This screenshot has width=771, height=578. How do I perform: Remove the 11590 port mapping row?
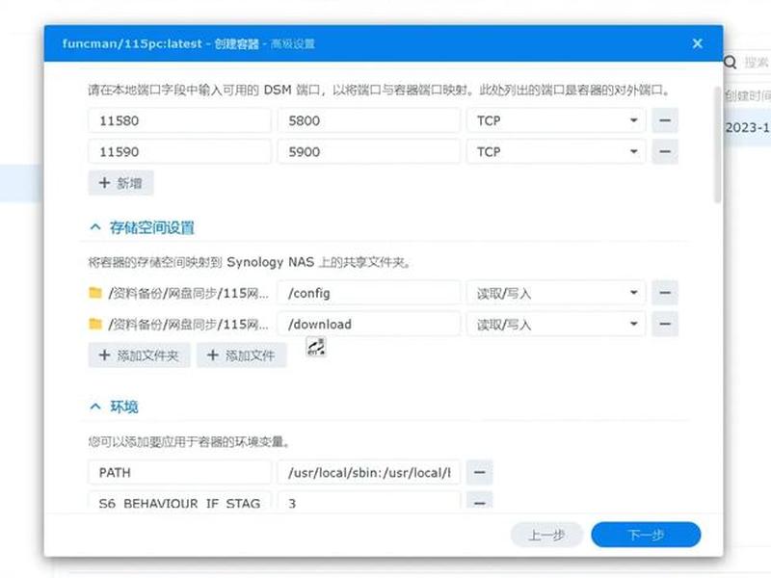[665, 151]
